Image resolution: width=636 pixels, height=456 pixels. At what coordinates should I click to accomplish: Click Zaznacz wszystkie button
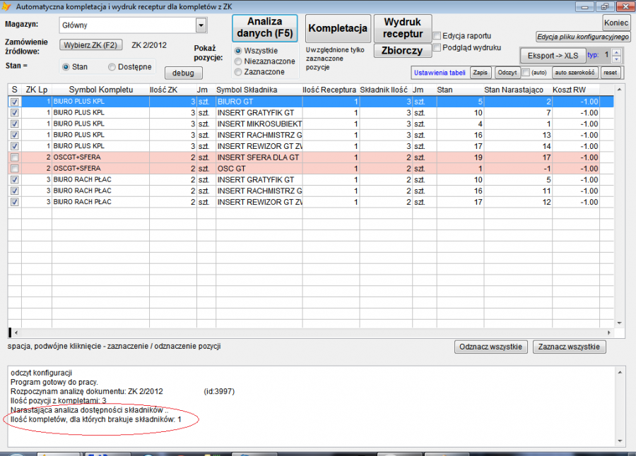pos(569,347)
